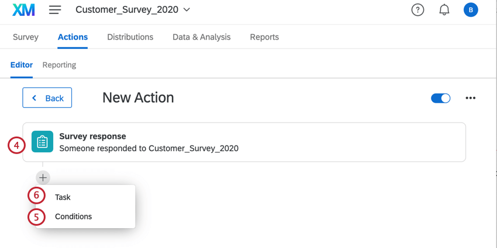Click the Survey response clipboard icon
Screen dimensions: 497x248
point(42,142)
